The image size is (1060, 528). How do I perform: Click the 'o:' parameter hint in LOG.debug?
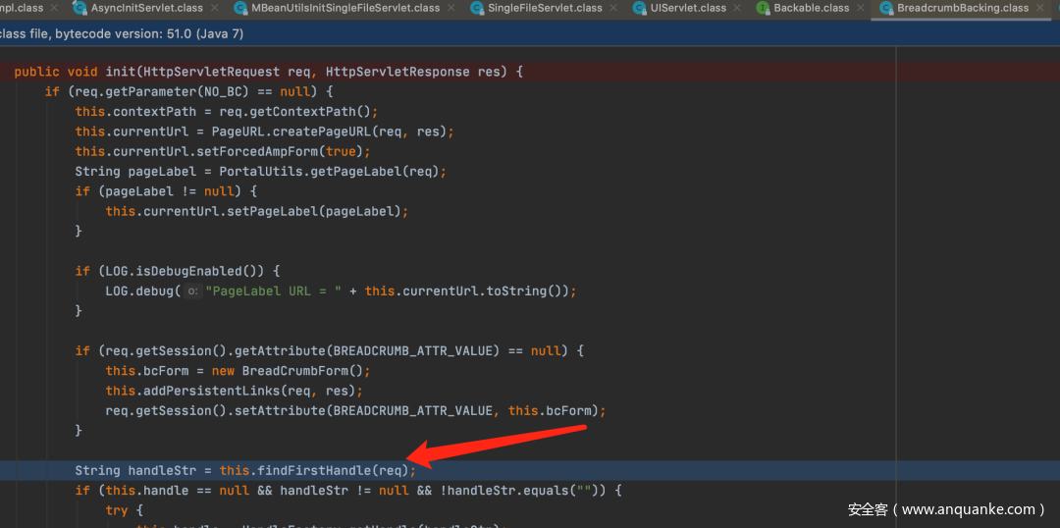point(193,291)
